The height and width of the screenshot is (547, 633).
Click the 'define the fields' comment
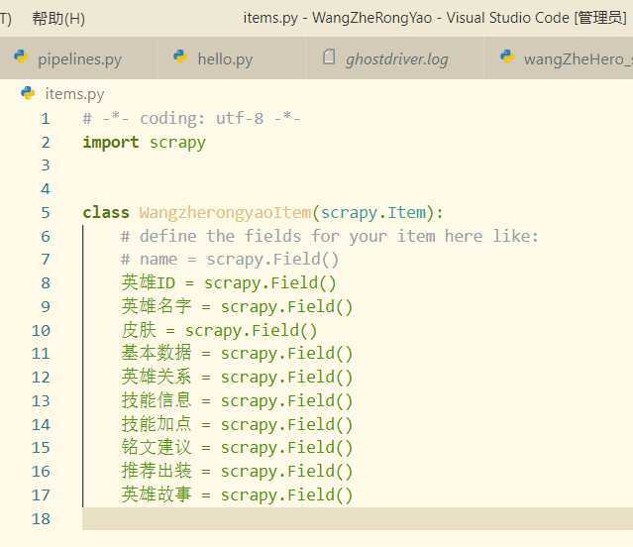(x=330, y=236)
